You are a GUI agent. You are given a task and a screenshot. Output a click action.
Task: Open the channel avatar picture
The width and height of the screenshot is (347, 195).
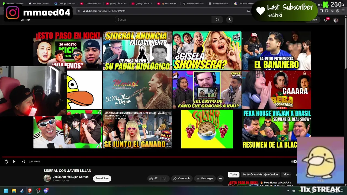point(47,178)
